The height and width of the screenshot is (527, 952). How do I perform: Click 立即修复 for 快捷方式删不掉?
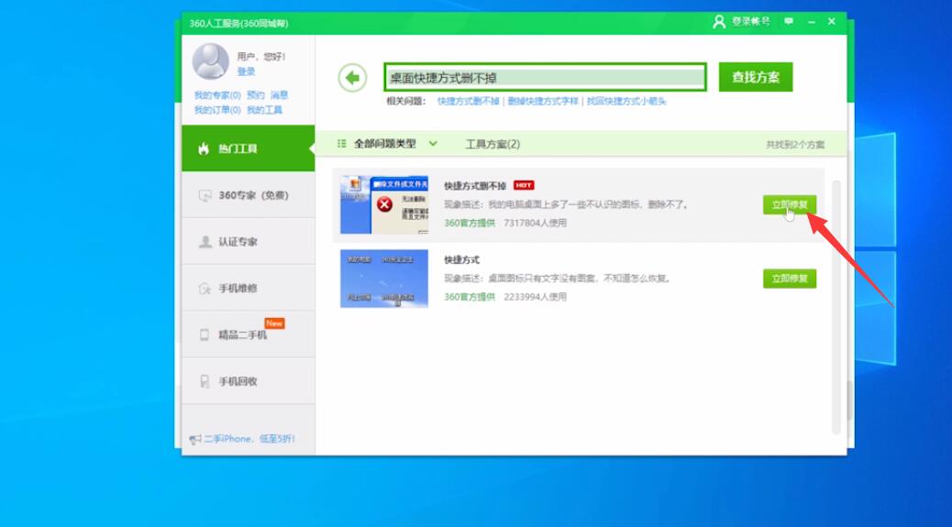[789, 204]
